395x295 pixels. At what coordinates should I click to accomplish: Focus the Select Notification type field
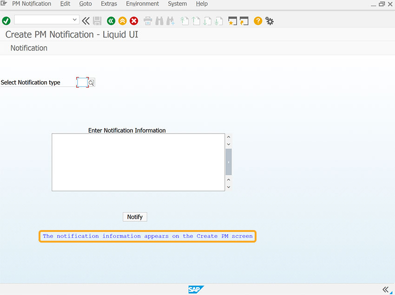tap(82, 82)
